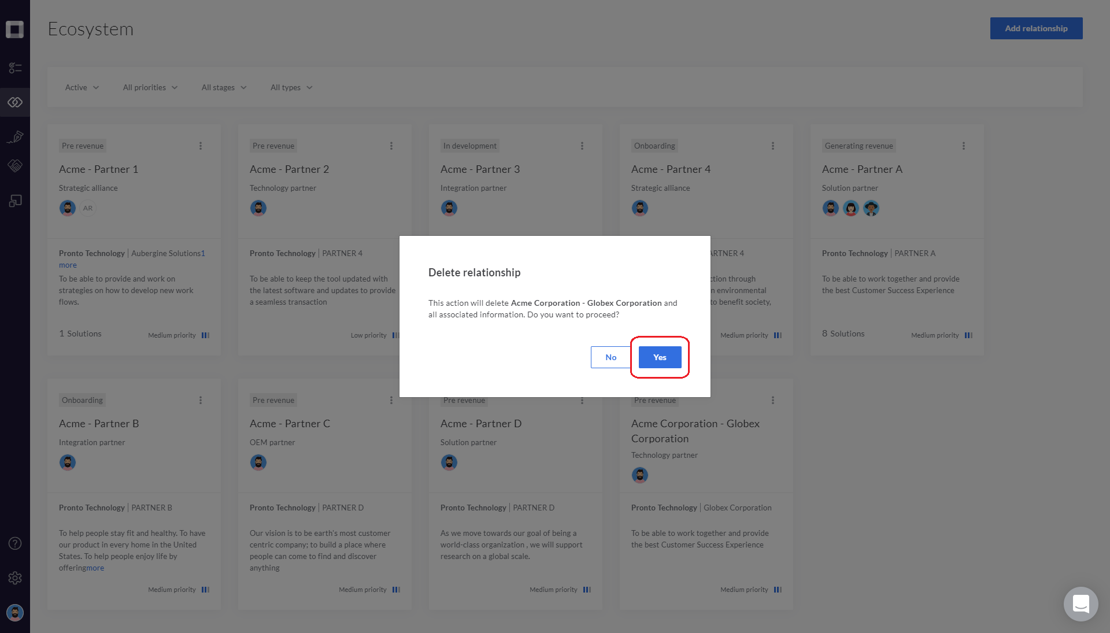This screenshot has width=1110, height=633.
Task: Open the copy-squares icon in the sidebar
Action: pyautogui.click(x=15, y=201)
